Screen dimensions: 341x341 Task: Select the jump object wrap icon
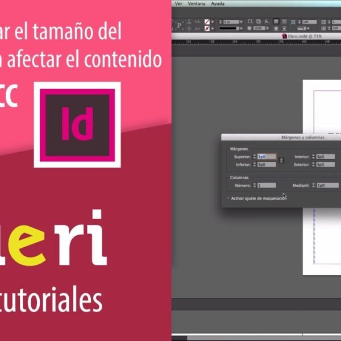pos(284,28)
